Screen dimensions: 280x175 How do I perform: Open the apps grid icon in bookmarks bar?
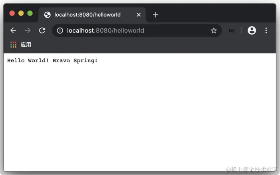pyautogui.click(x=14, y=45)
